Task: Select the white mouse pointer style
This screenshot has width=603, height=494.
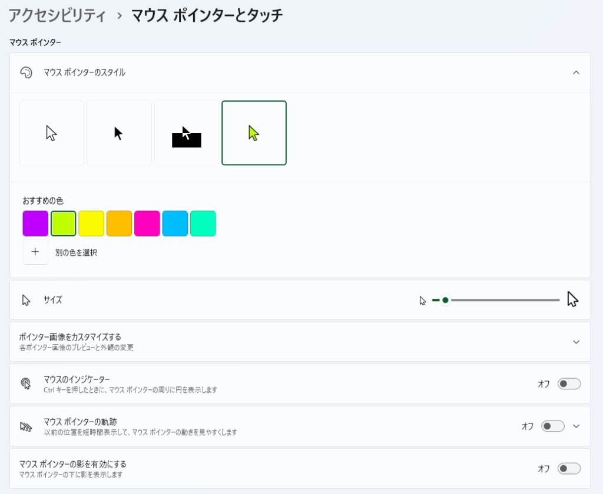Action: click(x=52, y=133)
